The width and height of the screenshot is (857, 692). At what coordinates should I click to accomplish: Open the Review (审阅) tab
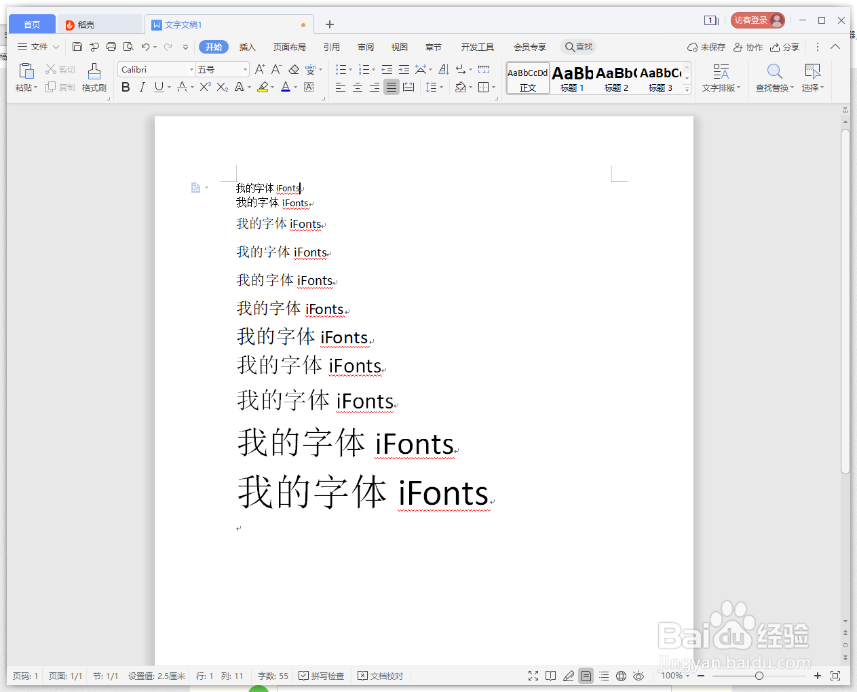coord(366,47)
